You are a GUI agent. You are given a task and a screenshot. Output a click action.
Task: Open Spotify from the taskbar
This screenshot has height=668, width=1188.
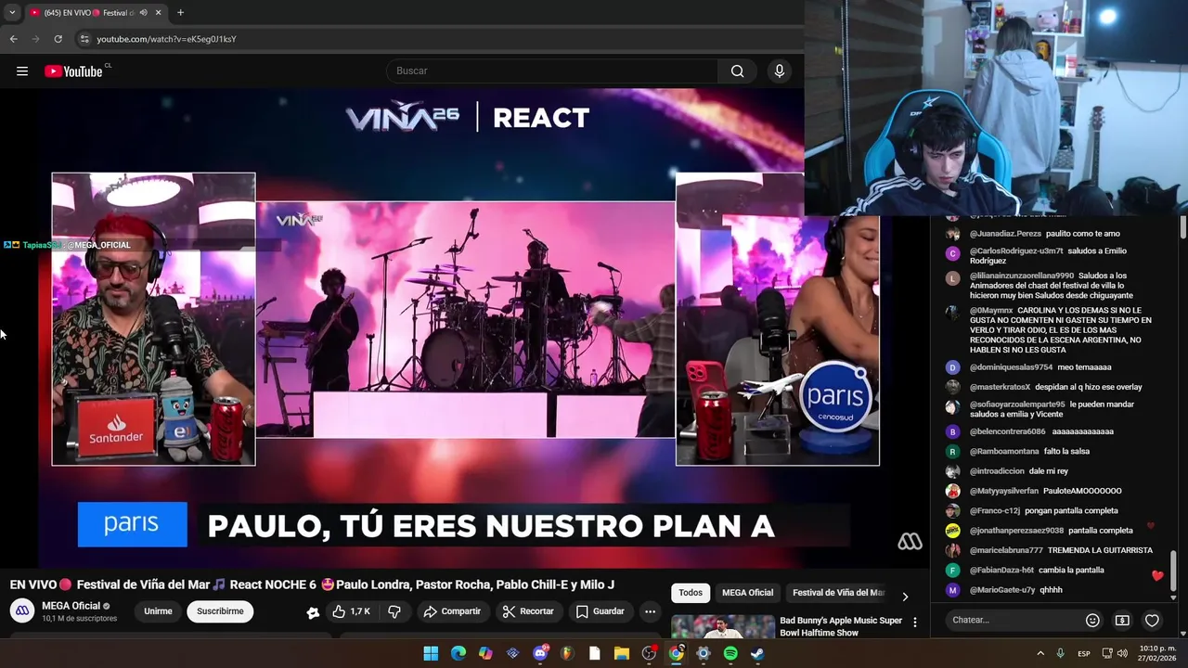point(730,653)
